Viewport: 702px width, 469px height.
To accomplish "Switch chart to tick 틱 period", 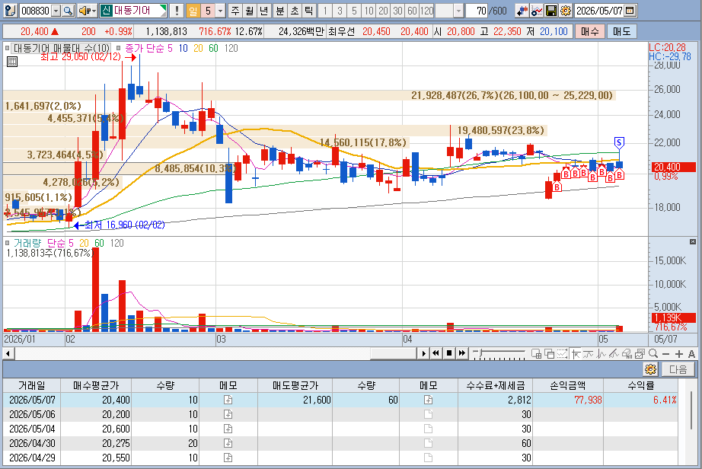I will 309,11.
